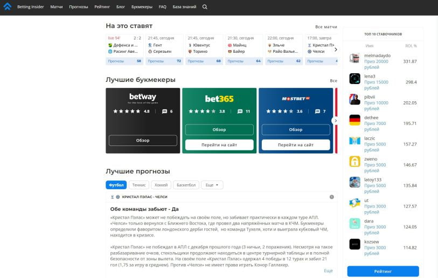Open the FAQ menu item
The height and width of the screenshot is (278, 438).
coord(162,6)
